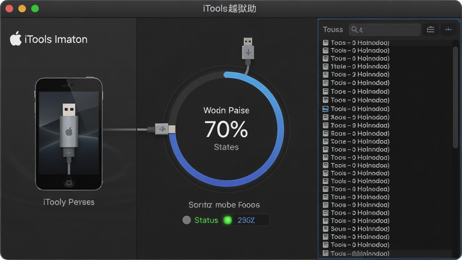Click the 'Wodn Paise' label

[x=226, y=110]
